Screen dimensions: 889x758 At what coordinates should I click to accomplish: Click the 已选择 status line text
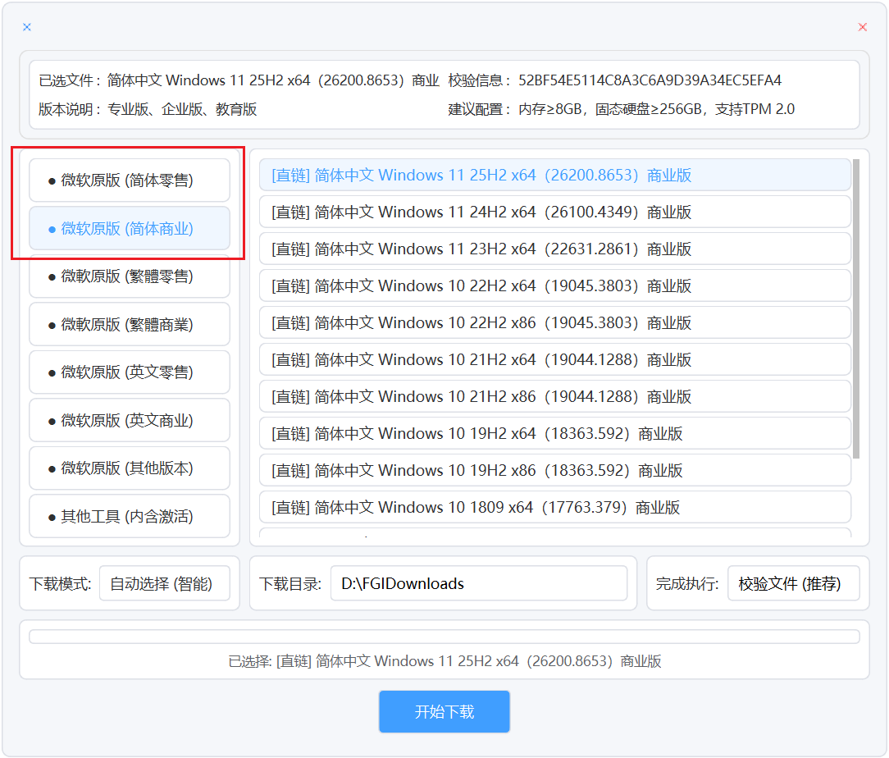coord(444,661)
